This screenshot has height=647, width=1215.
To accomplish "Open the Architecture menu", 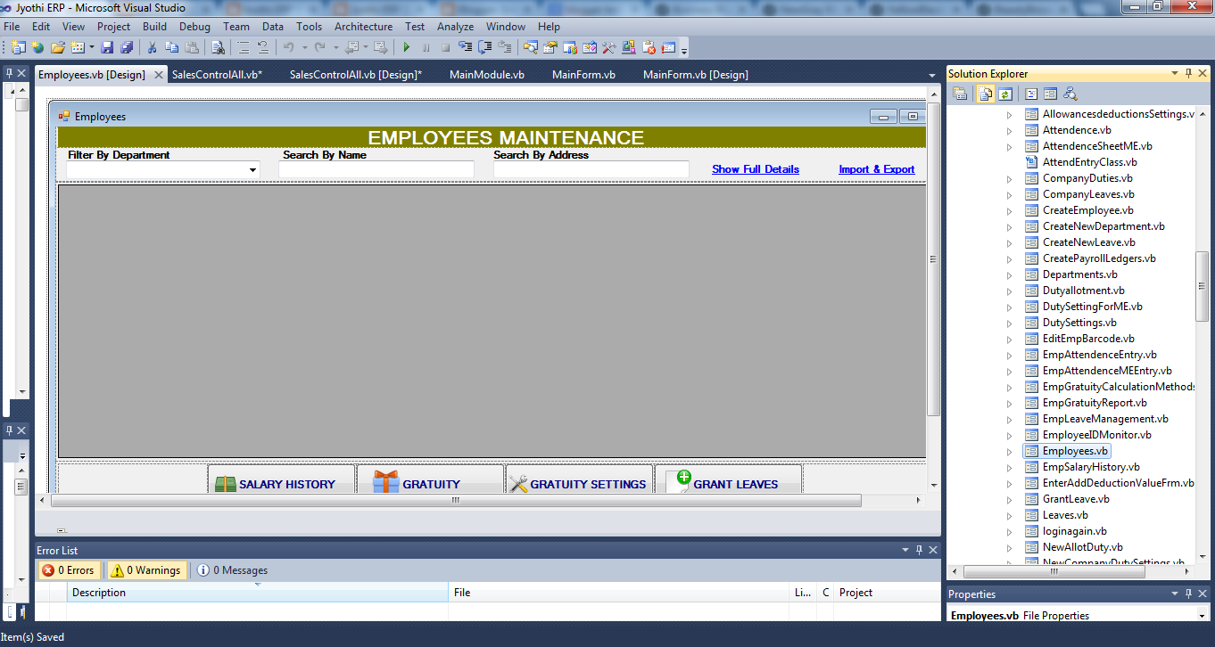I will pos(363,26).
